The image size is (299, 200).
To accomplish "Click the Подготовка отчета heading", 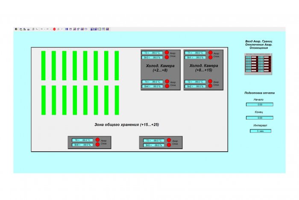I will [260, 93].
